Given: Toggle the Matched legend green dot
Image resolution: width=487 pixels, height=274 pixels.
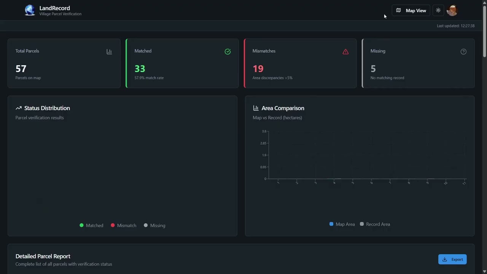Looking at the screenshot, I should [81, 225].
